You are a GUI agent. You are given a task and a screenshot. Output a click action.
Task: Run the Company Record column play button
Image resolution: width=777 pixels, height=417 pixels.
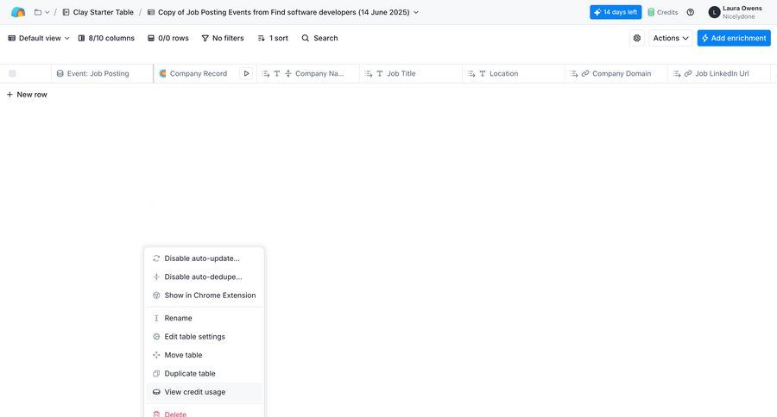[246, 73]
